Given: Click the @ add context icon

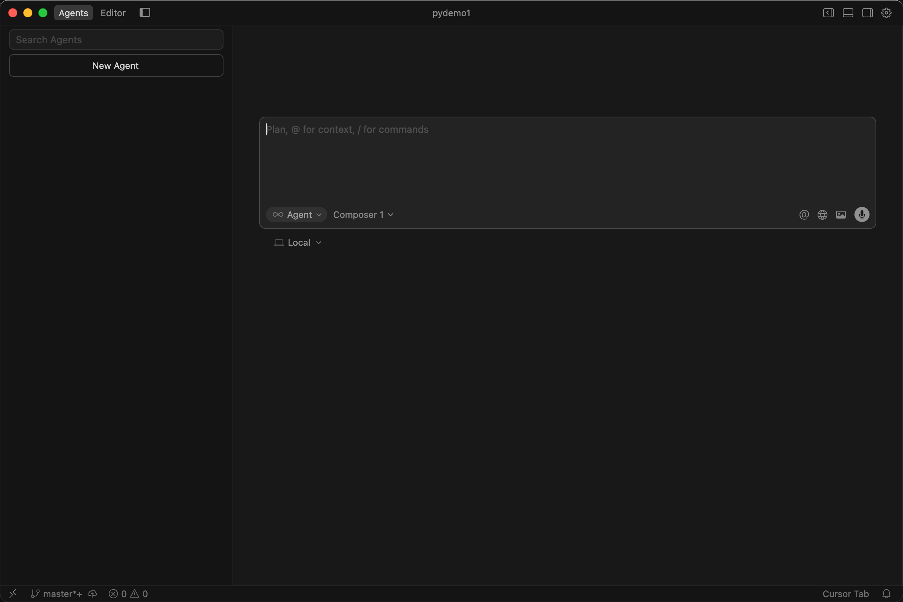Looking at the screenshot, I should tap(804, 214).
